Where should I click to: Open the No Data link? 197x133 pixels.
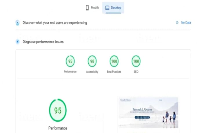186,23
